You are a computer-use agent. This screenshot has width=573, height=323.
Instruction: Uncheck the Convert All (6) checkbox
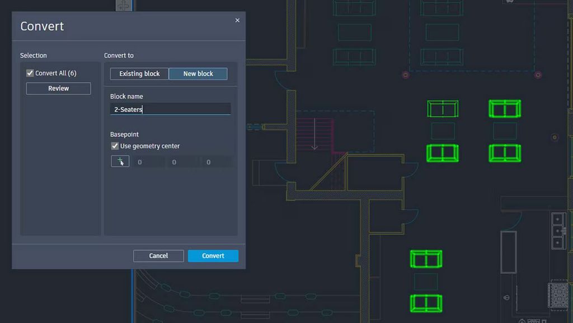pos(30,73)
